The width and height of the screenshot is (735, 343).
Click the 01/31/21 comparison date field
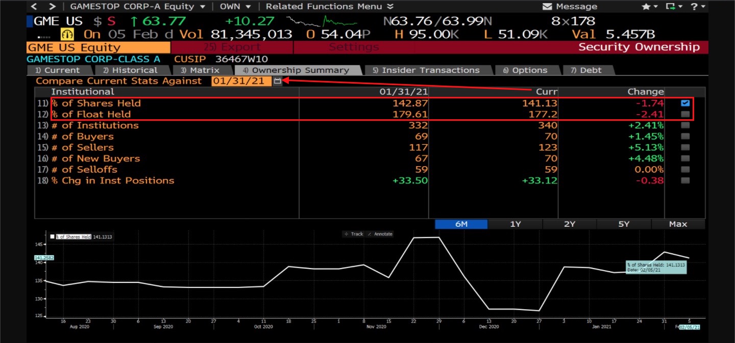[x=241, y=81]
